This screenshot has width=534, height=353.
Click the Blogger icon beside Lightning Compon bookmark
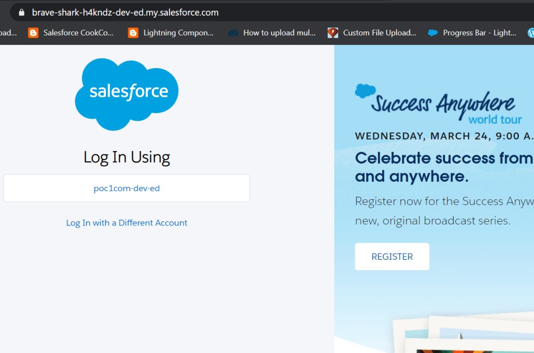(133, 33)
